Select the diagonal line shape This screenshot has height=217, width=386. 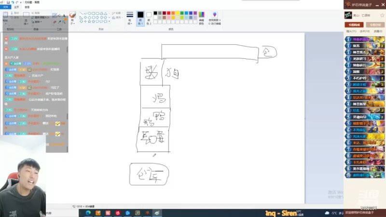(x=81, y=14)
